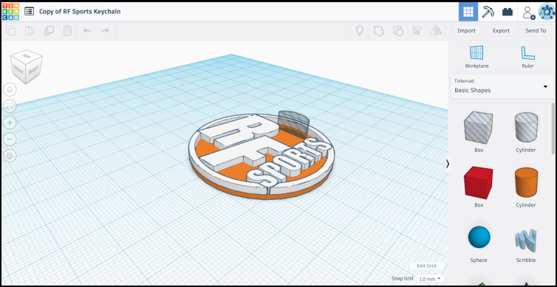Click the Ungroup shapes icon
557x287 pixels.
(398, 31)
